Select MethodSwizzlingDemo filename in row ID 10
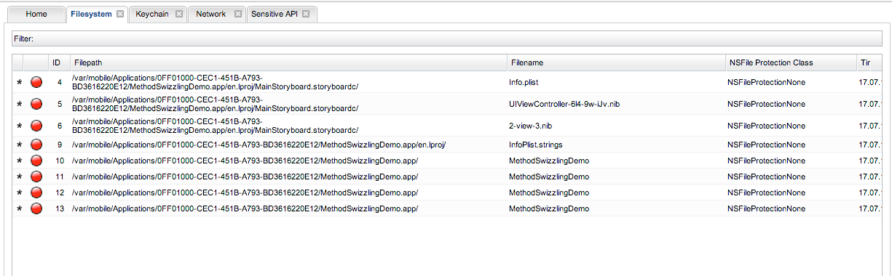Viewport: 892px width, 276px height. click(549, 161)
